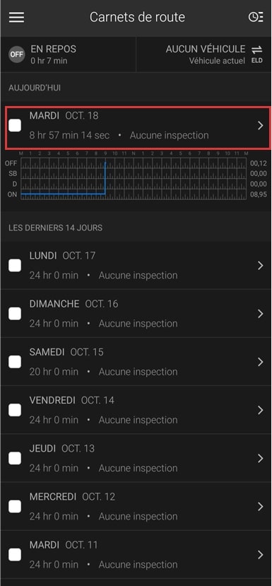The width and height of the screenshot is (272, 586).
Task: Tap the ON row total 08,95
Action: click(259, 194)
